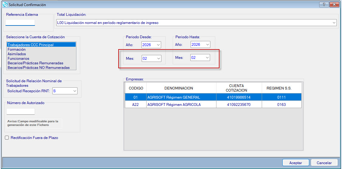
Task: Click the Número de Autorizado text field
Action: point(21,112)
